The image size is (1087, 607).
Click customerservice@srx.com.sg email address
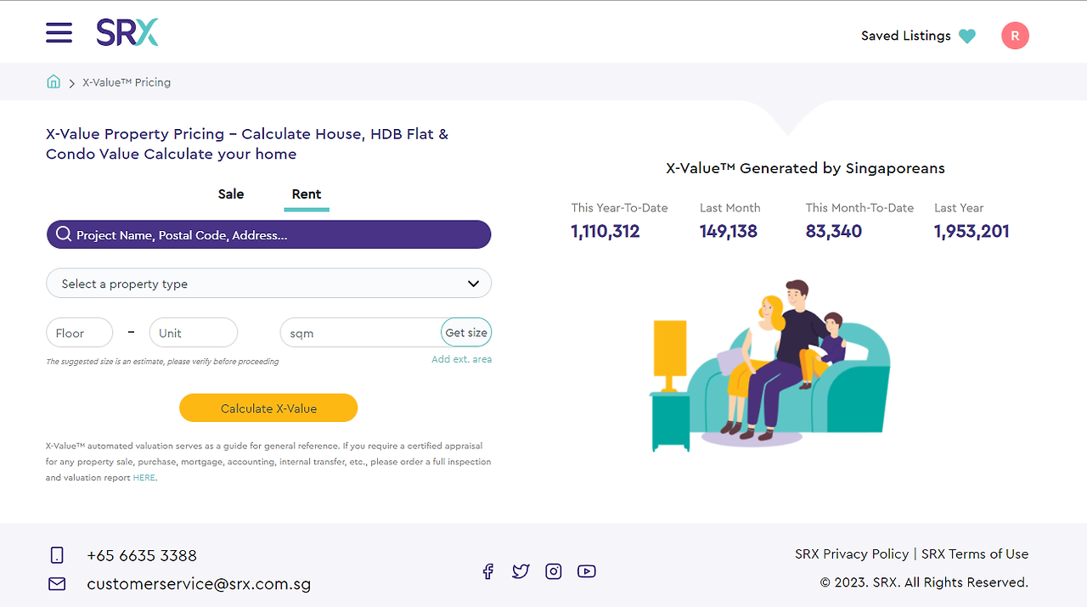(x=199, y=584)
